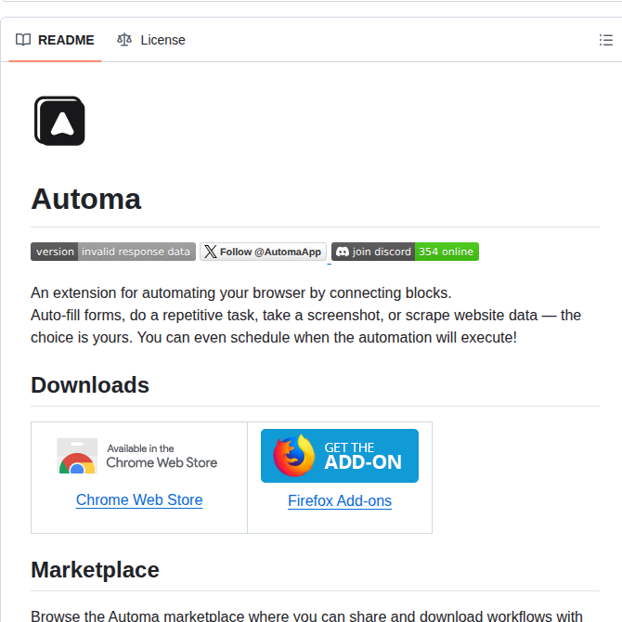Click the Firefox GET THE ADD-ON banner
This screenshot has width=622, height=622.
tap(340, 456)
